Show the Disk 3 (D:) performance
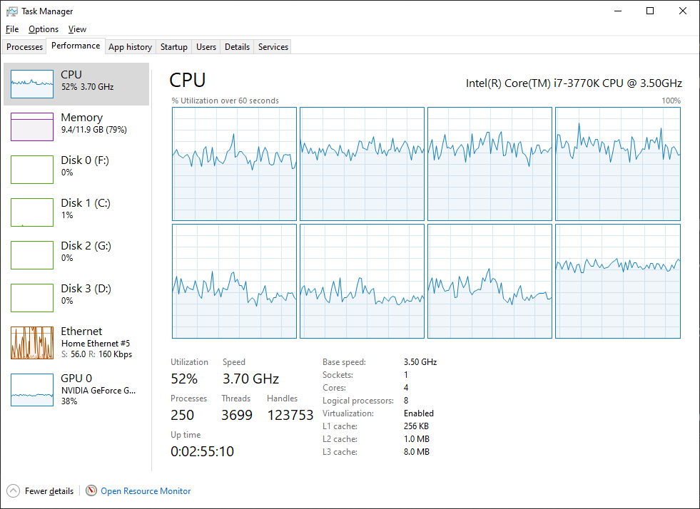 point(32,298)
